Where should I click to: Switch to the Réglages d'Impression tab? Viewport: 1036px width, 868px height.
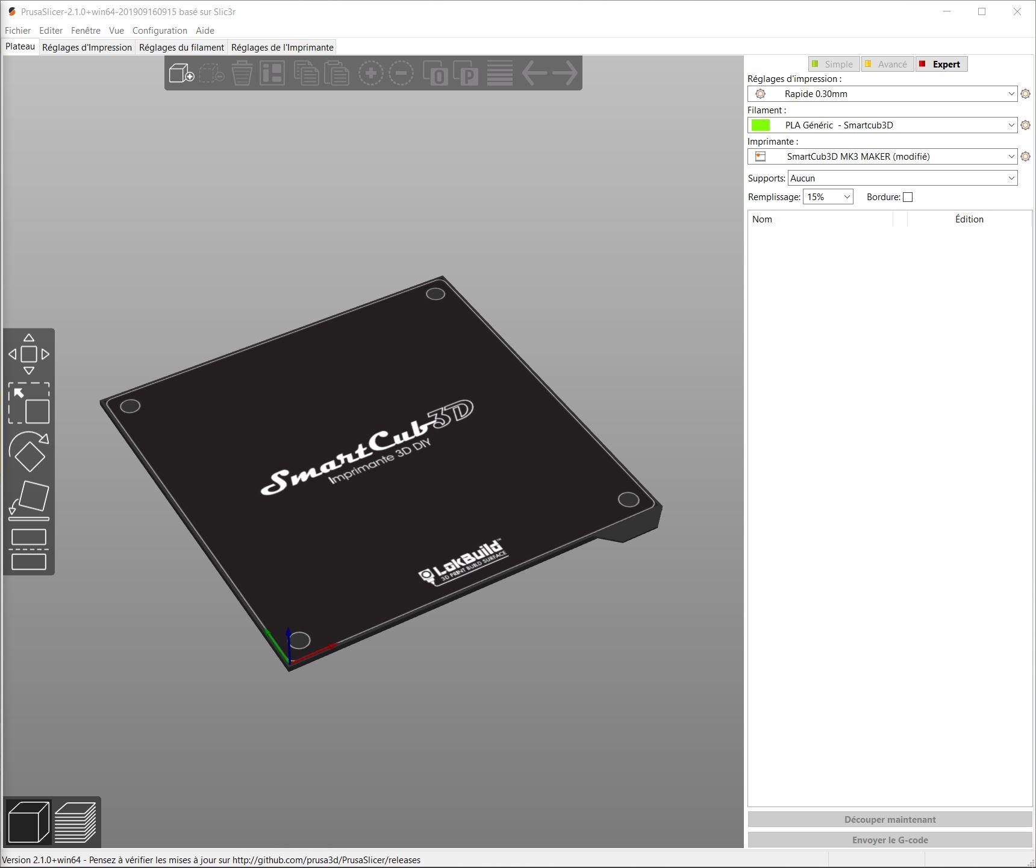pyautogui.click(x=87, y=47)
